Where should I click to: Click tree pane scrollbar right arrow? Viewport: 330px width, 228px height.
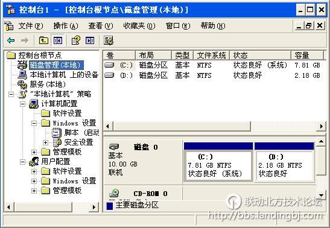point(94,207)
